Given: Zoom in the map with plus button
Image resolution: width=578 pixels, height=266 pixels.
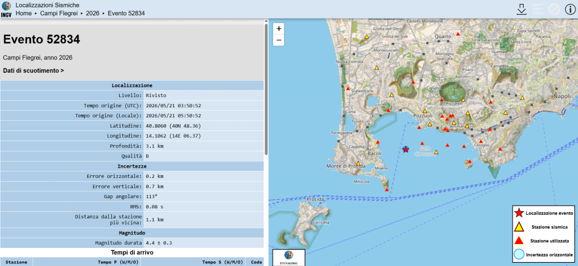Looking at the screenshot, I should [x=279, y=28].
